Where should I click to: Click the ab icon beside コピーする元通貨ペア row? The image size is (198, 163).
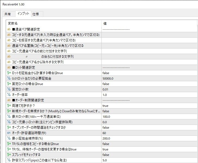pos(9,35)
